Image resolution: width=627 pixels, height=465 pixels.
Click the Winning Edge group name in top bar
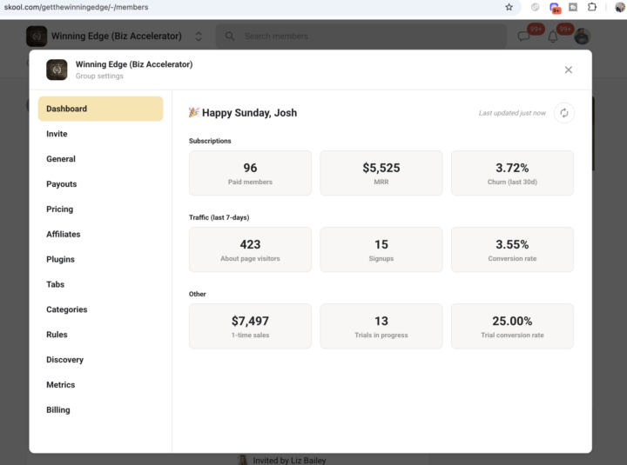117,37
